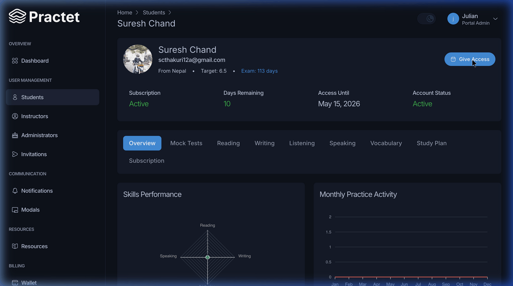The height and width of the screenshot is (286, 513).
Task: Open the Study Plan tab
Action: [432, 143]
